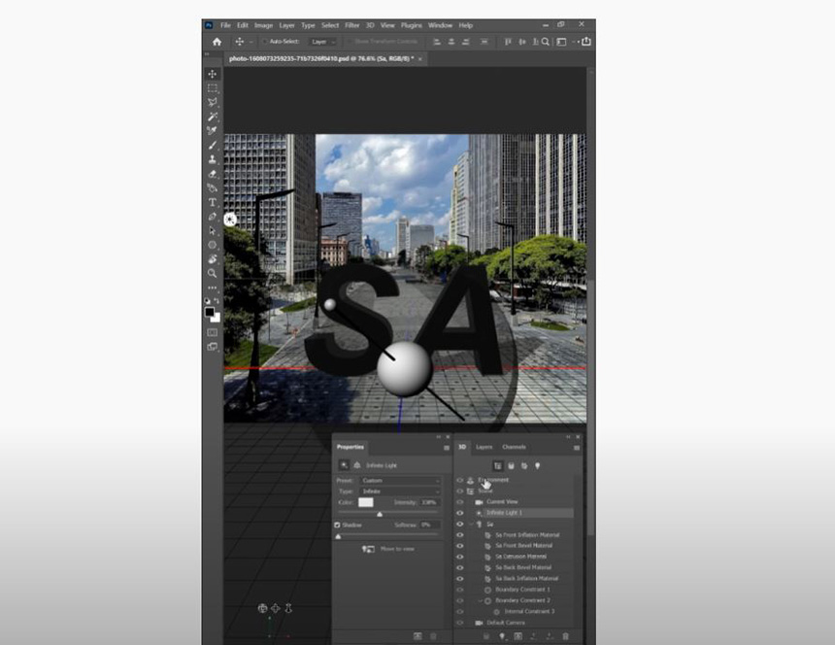Screen dimensions: 835x645
Task: Select the Rectangular Marquee tool
Action: [x=213, y=87]
